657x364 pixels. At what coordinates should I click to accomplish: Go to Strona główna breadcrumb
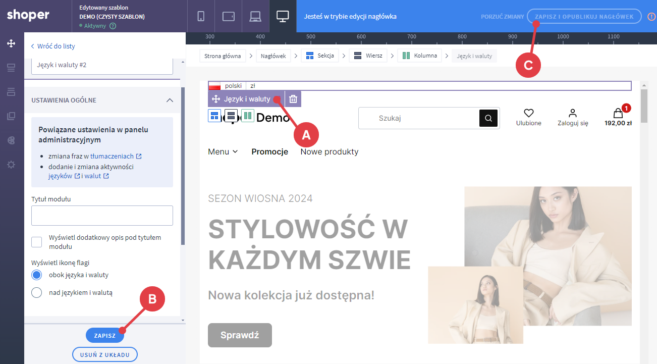click(x=223, y=56)
